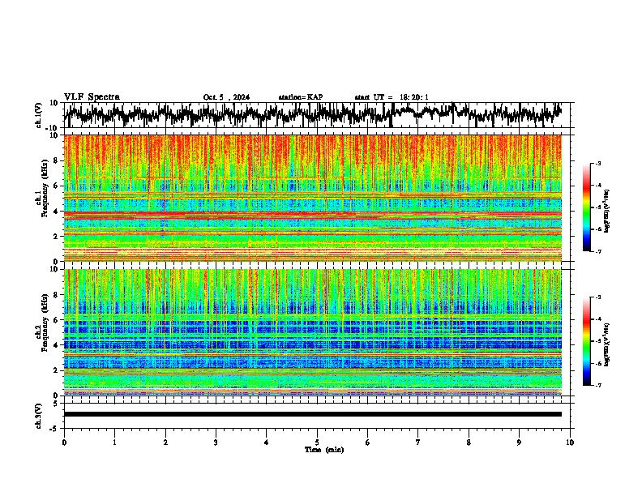This screenshot has width=642, height=496.
Task: Click time axis tick label '7'
Action: (418, 443)
